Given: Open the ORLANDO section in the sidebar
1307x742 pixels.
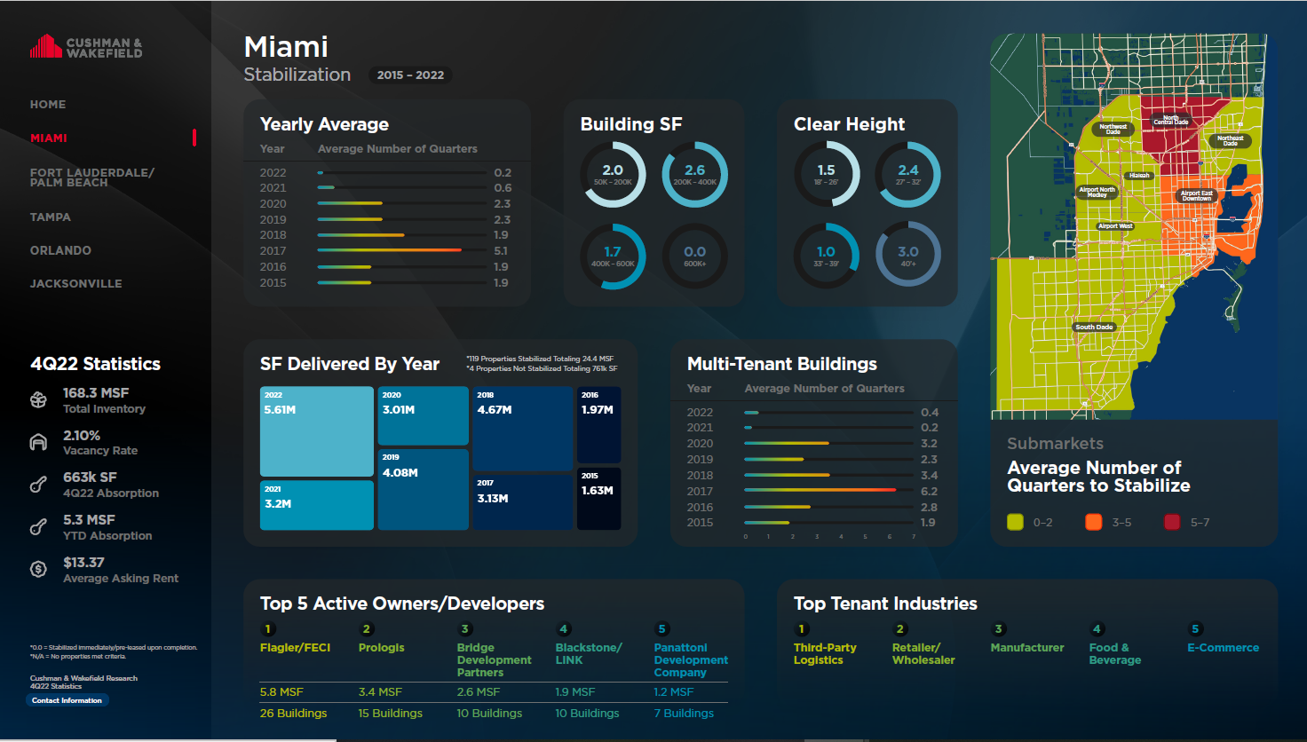Looking at the screenshot, I should (x=60, y=250).
